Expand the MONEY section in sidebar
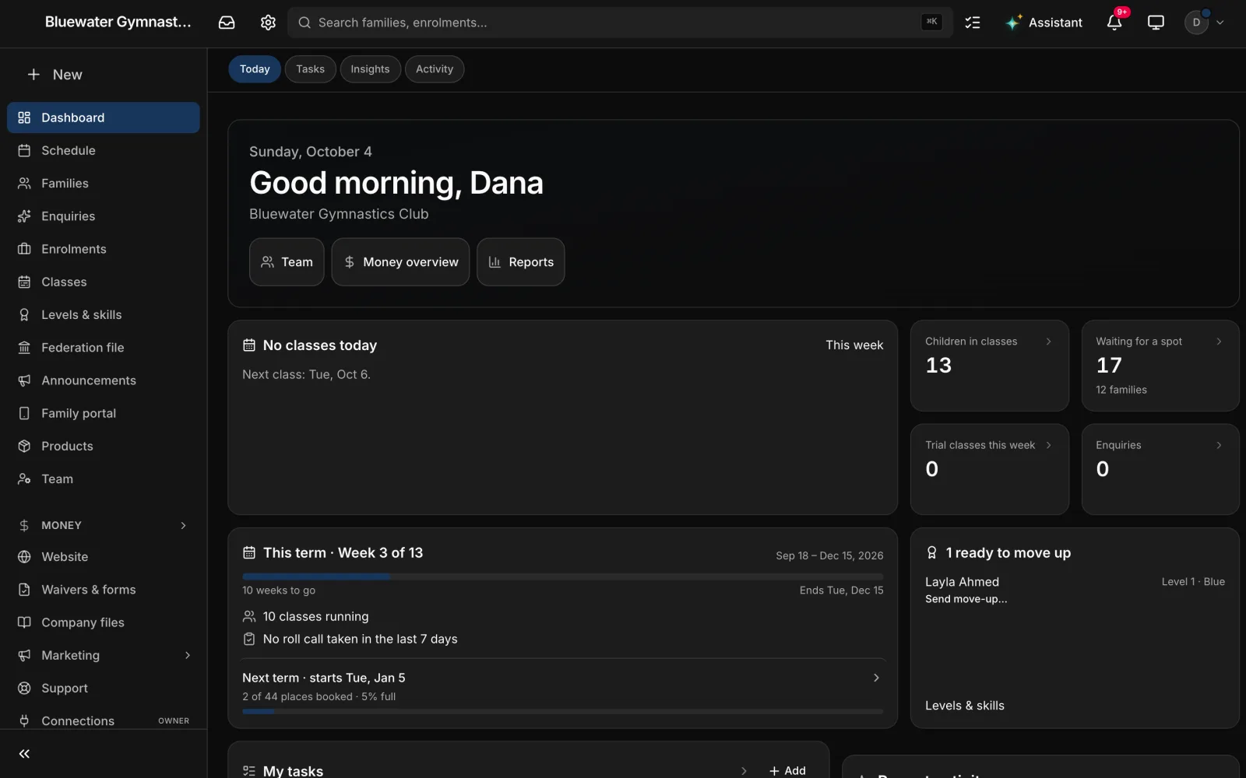Viewport: 1246px width, 778px height. 104,525
